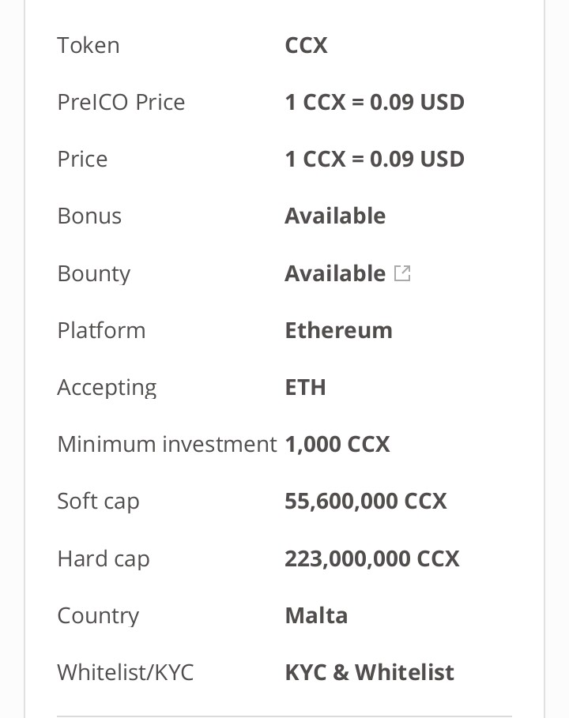The width and height of the screenshot is (569, 718).
Task: Click the PreICO Price value 0.09 USD
Action: click(x=375, y=102)
